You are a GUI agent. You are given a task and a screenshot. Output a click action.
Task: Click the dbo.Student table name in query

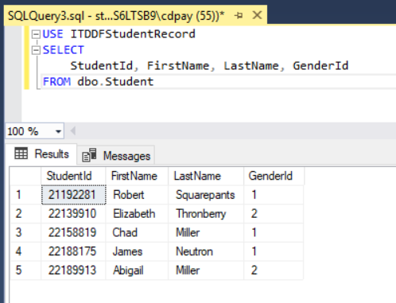(x=115, y=81)
